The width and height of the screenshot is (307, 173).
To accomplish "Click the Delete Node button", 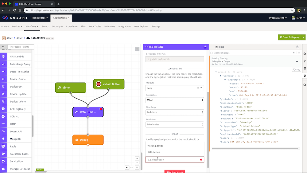I will (x=175, y=171).
